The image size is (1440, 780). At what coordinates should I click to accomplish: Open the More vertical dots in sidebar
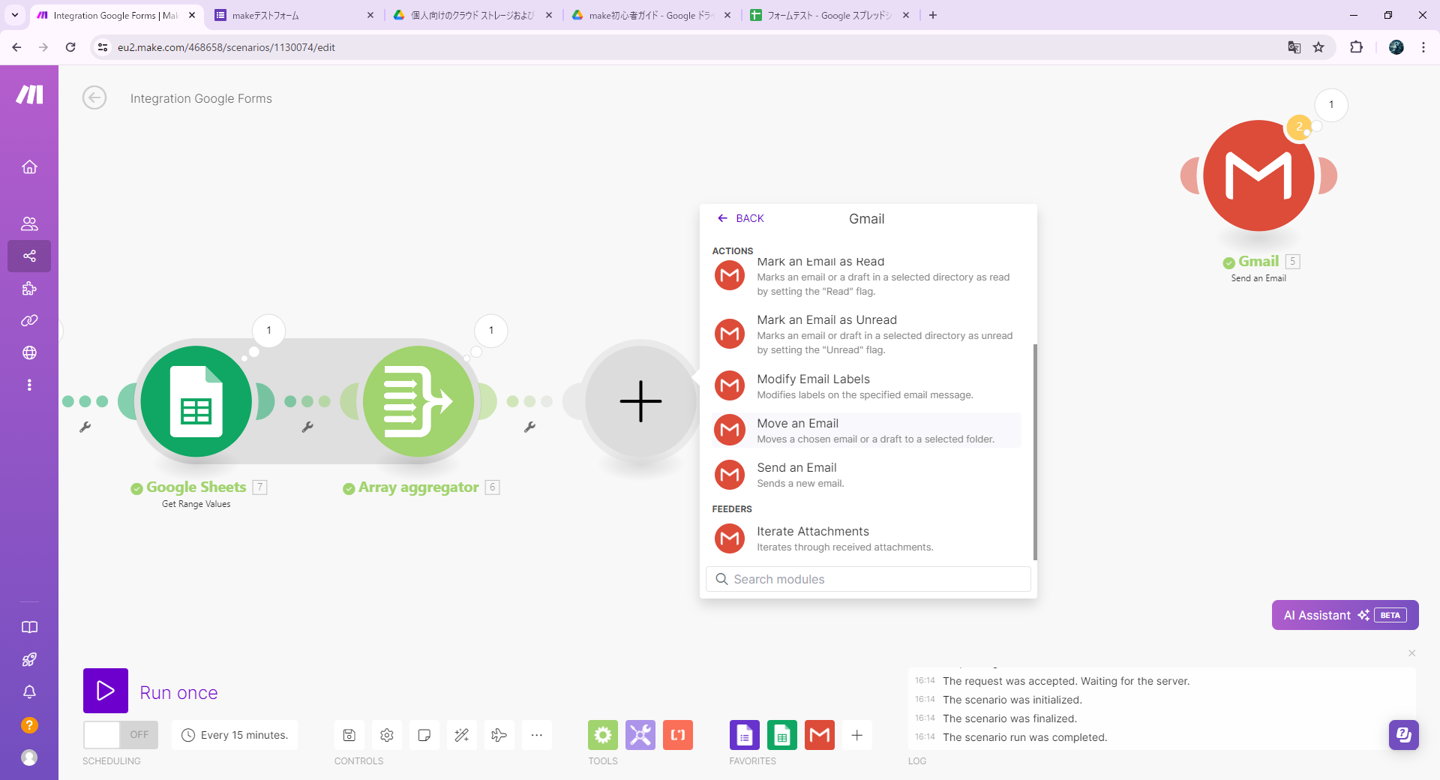pos(29,385)
